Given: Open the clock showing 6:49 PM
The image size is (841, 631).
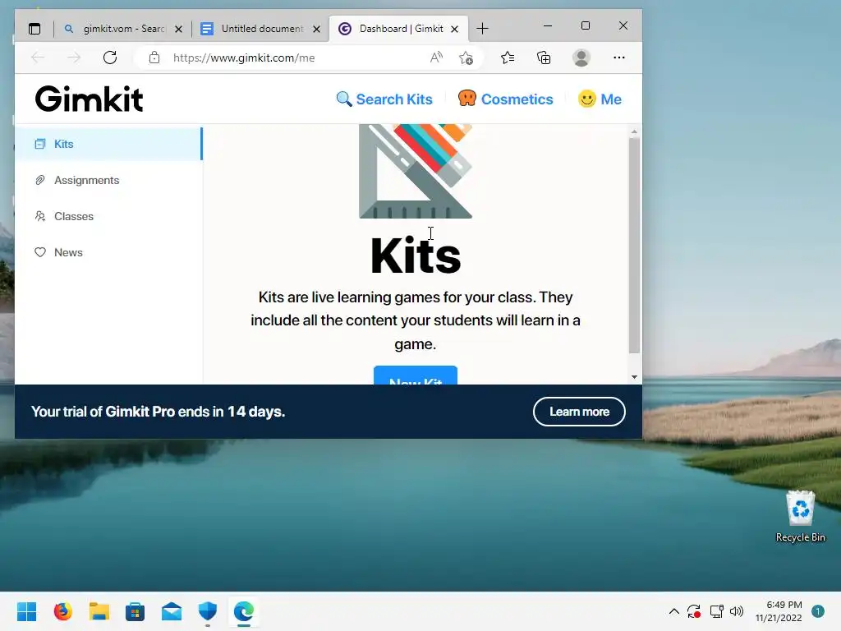Looking at the screenshot, I should [779, 611].
